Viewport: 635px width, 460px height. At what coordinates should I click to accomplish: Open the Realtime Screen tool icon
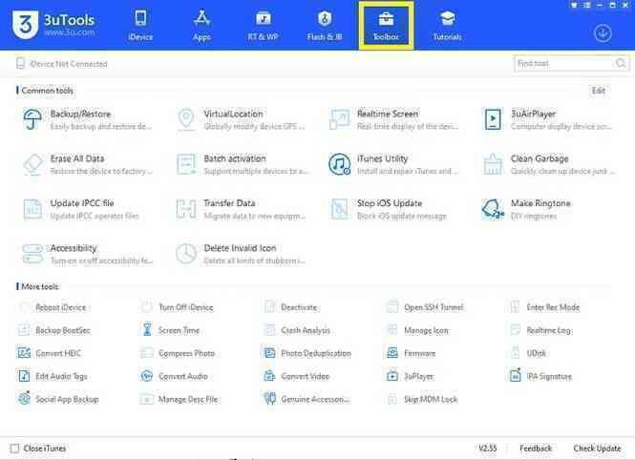(x=339, y=119)
